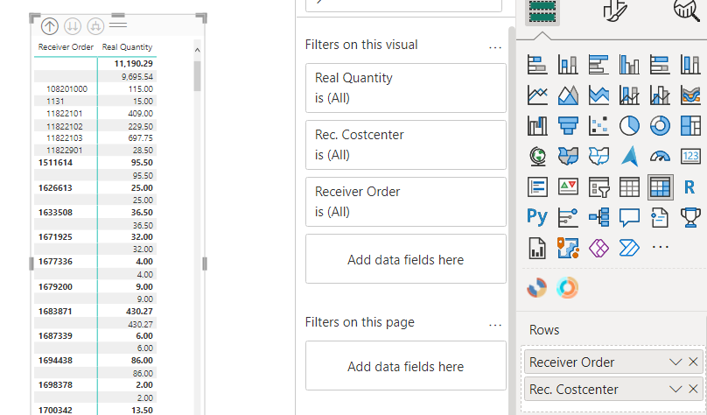The height and width of the screenshot is (415, 707).
Task: Open the Fields tab of Visualizations
Action: click(542, 12)
